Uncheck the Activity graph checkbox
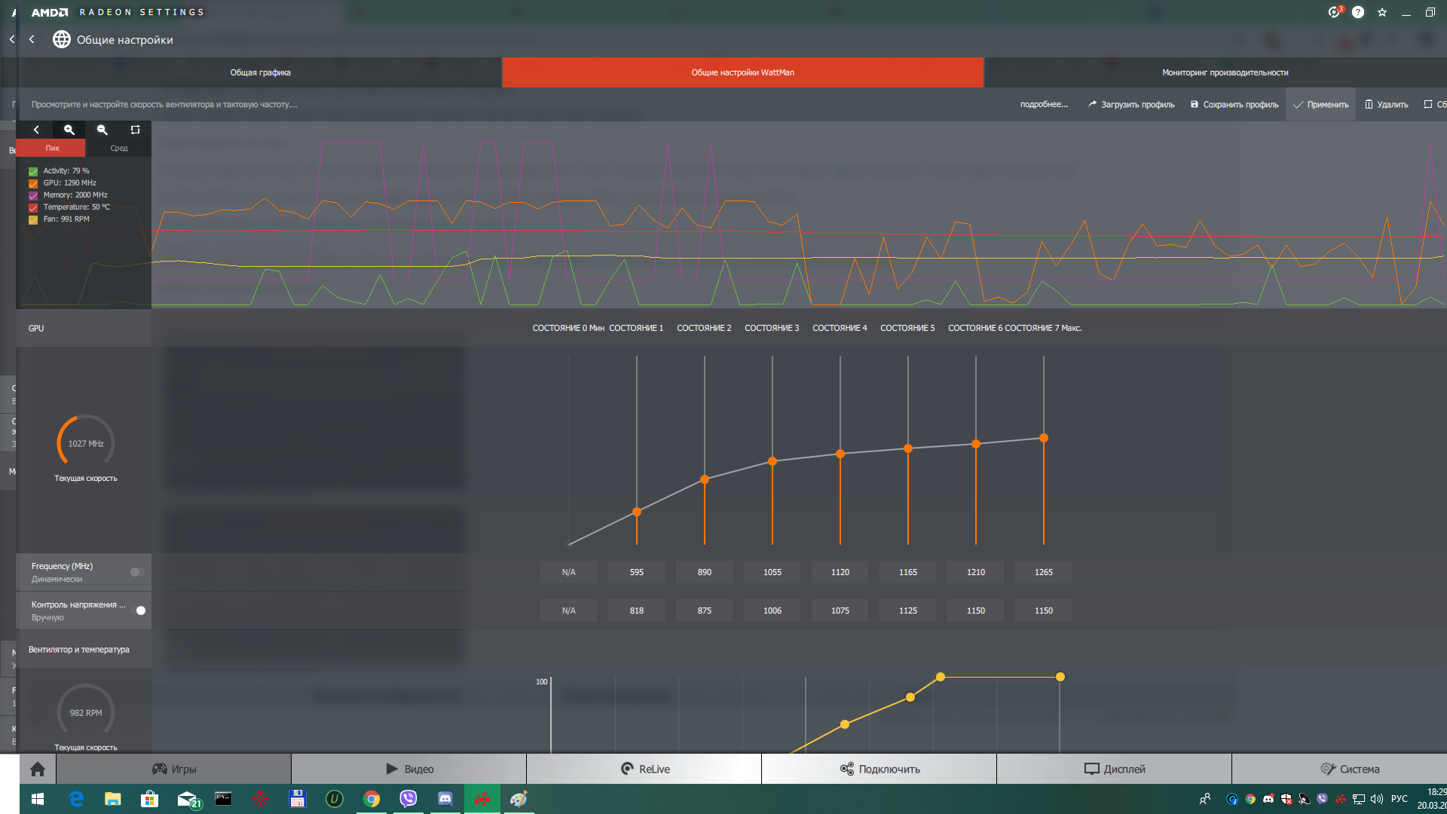This screenshot has height=814, width=1447. coord(33,172)
